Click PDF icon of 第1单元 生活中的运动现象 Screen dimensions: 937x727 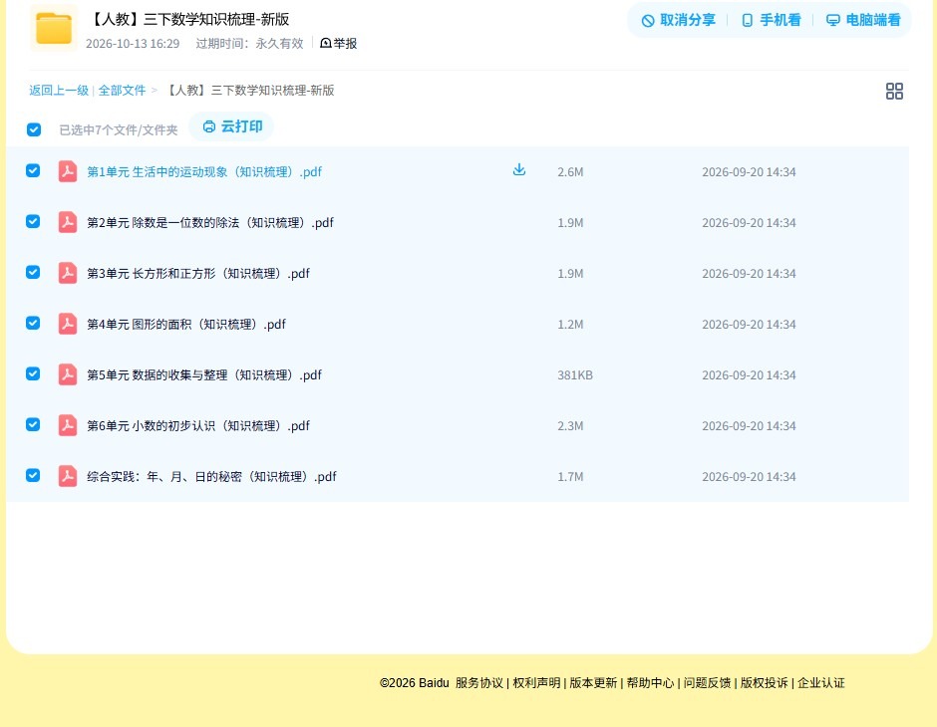click(x=68, y=171)
